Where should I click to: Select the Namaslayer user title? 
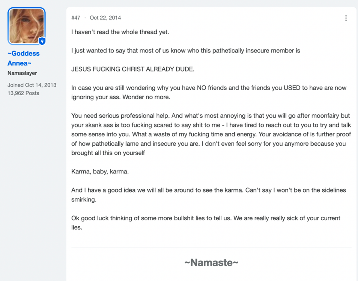coord(22,73)
